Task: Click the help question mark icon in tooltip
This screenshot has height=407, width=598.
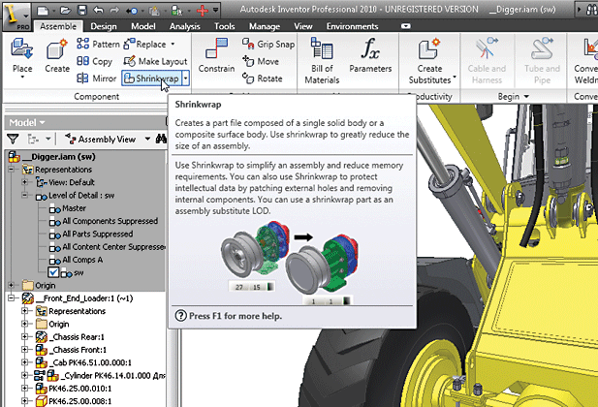Action: click(x=180, y=316)
